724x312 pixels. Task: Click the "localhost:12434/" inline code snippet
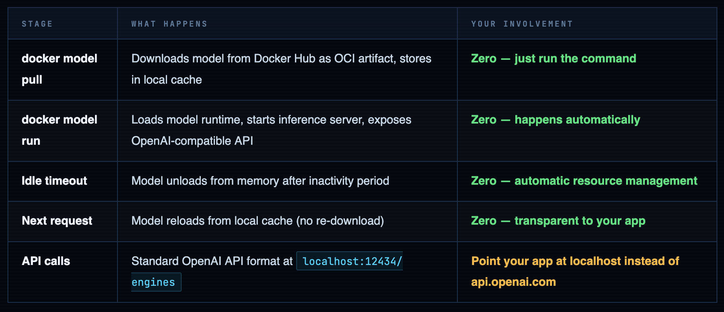click(x=352, y=261)
